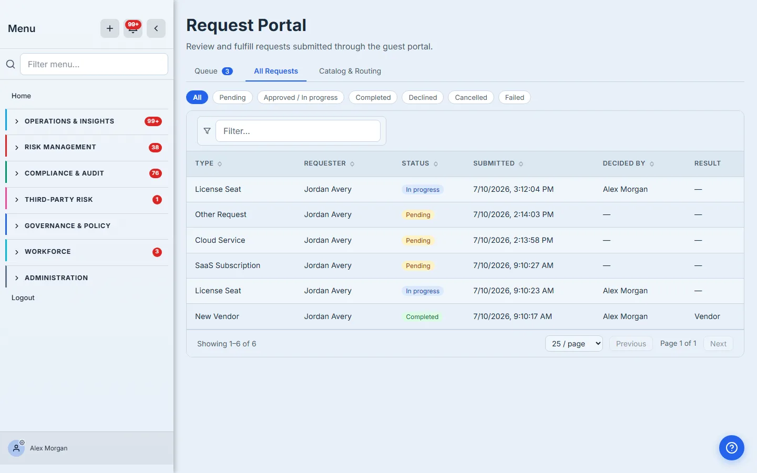Expand Risk Management section

(x=87, y=147)
